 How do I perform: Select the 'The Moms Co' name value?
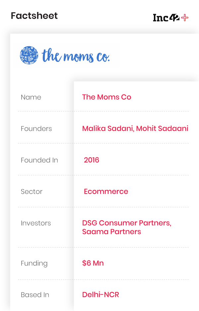tap(106, 97)
